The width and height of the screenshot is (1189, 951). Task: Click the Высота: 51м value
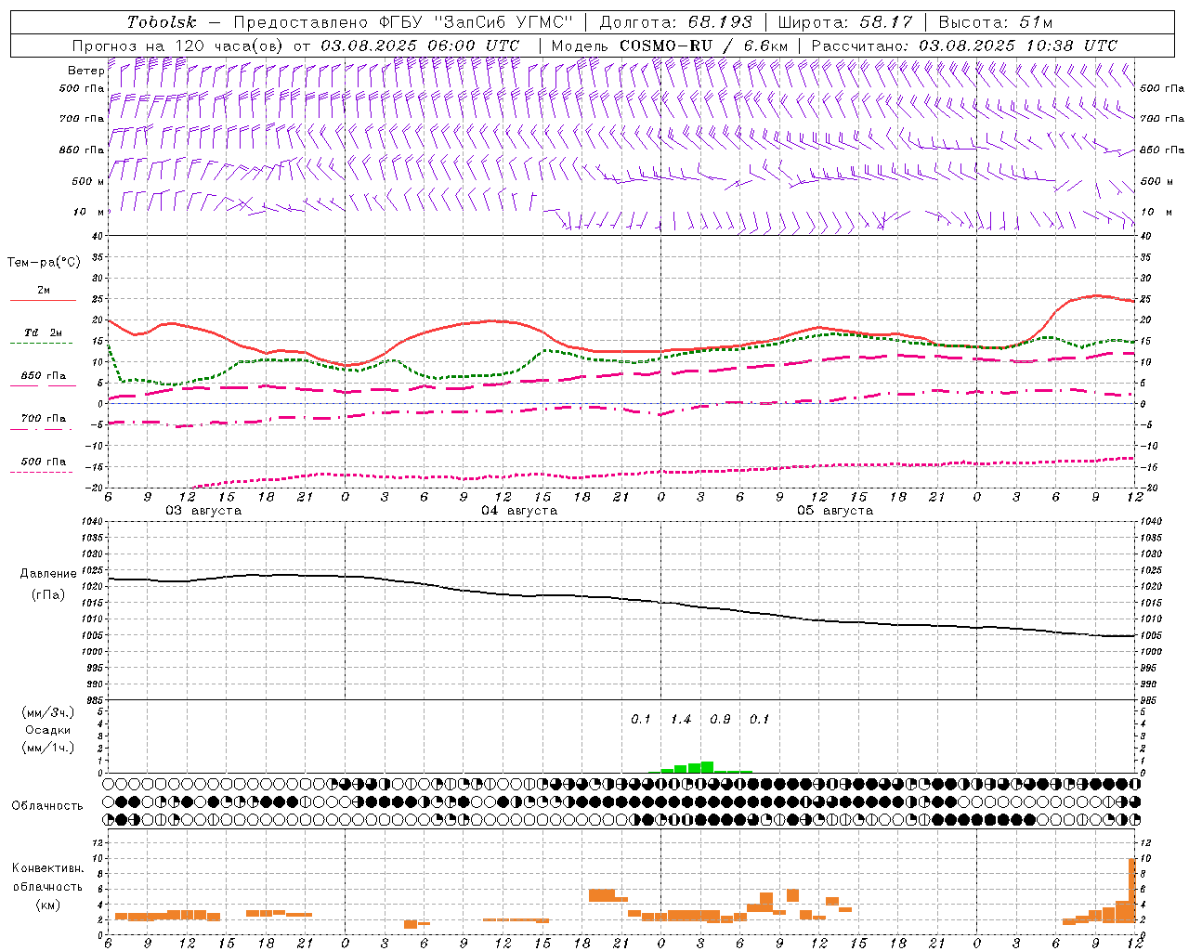click(x=996, y=22)
